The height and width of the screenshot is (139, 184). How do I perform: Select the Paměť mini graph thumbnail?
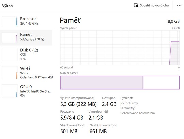tap(10, 38)
